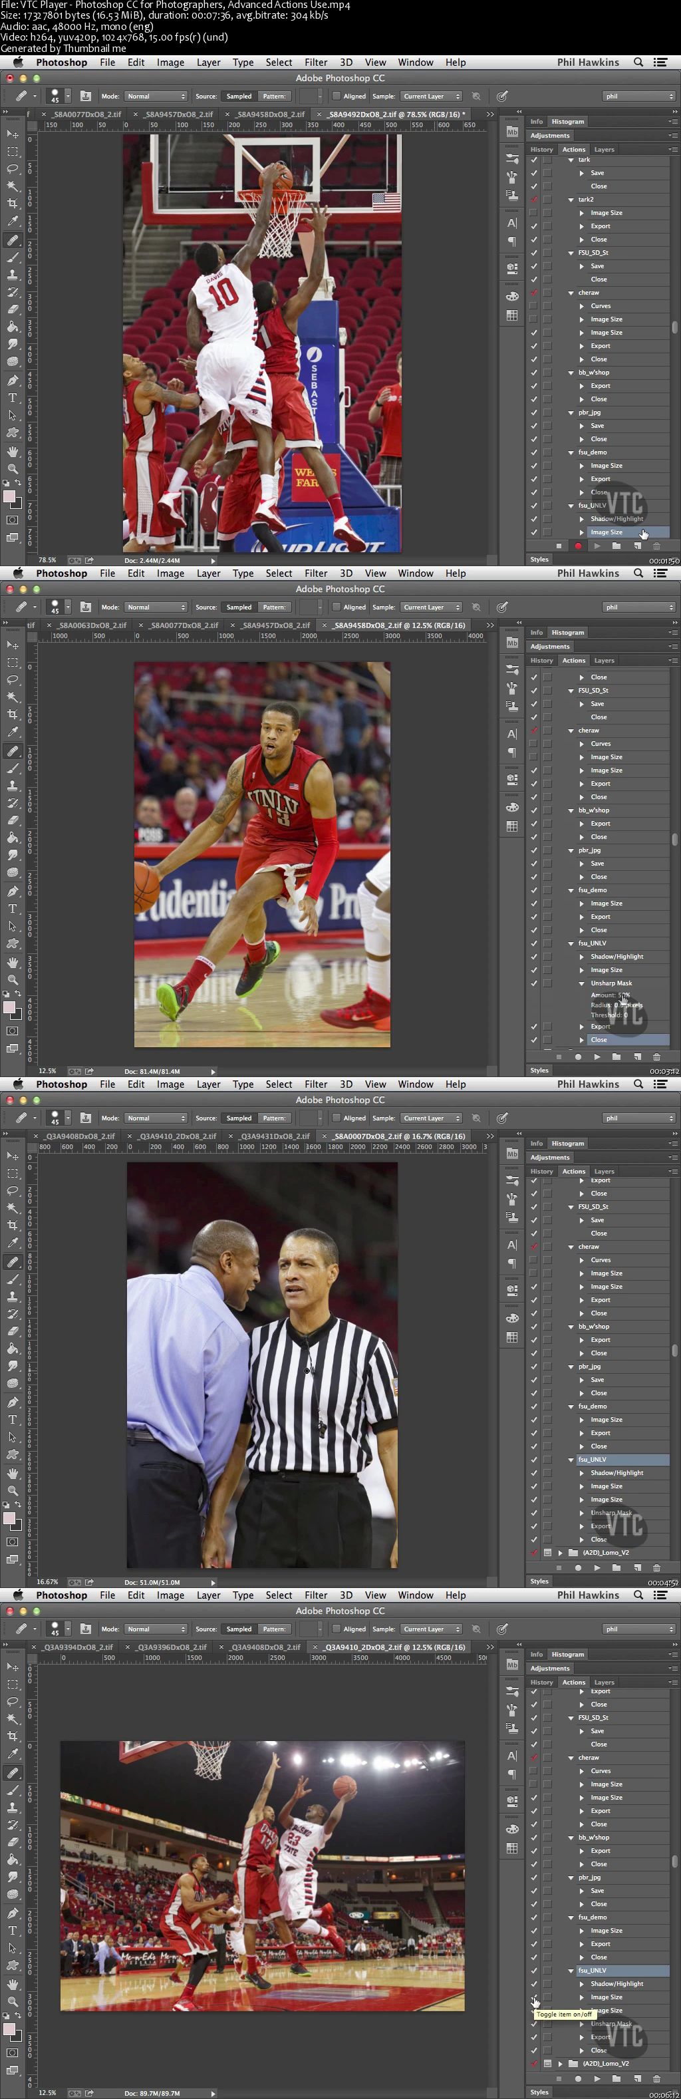Image resolution: width=681 pixels, height=2099 pixels.
Task: Enable the Aligned checkbox in the wide arena frame
Action: point(337,1629)
